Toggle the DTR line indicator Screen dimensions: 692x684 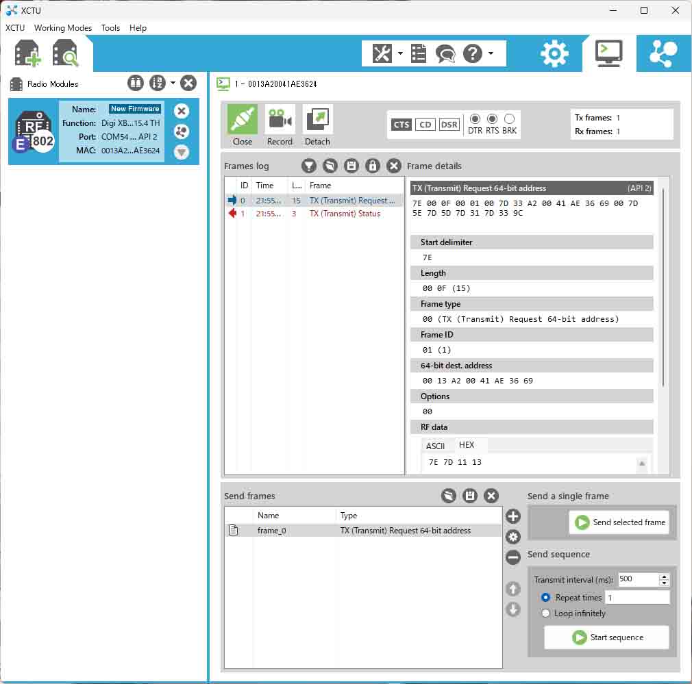[475, 119]
